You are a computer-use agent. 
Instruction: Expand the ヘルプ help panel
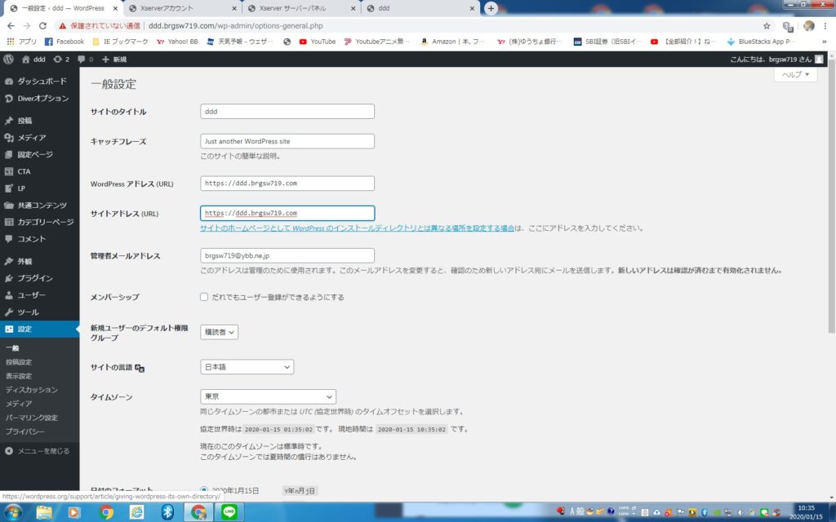tap(795, 74)
